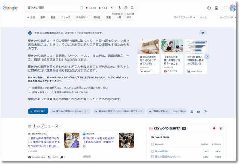Image resolution: width=239 pixels, height=164 pixels.
Task: Give the AI answer a thumbs down
Action: tap(205, 112)
